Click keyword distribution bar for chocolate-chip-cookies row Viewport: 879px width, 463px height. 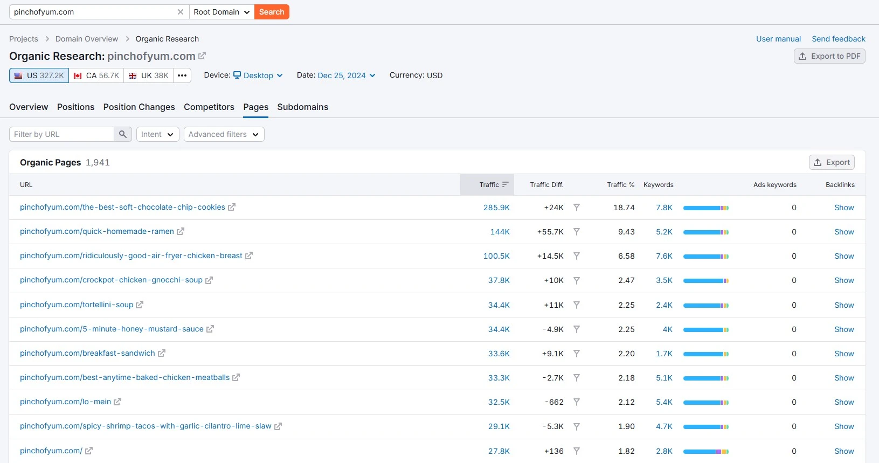point(705,208)
